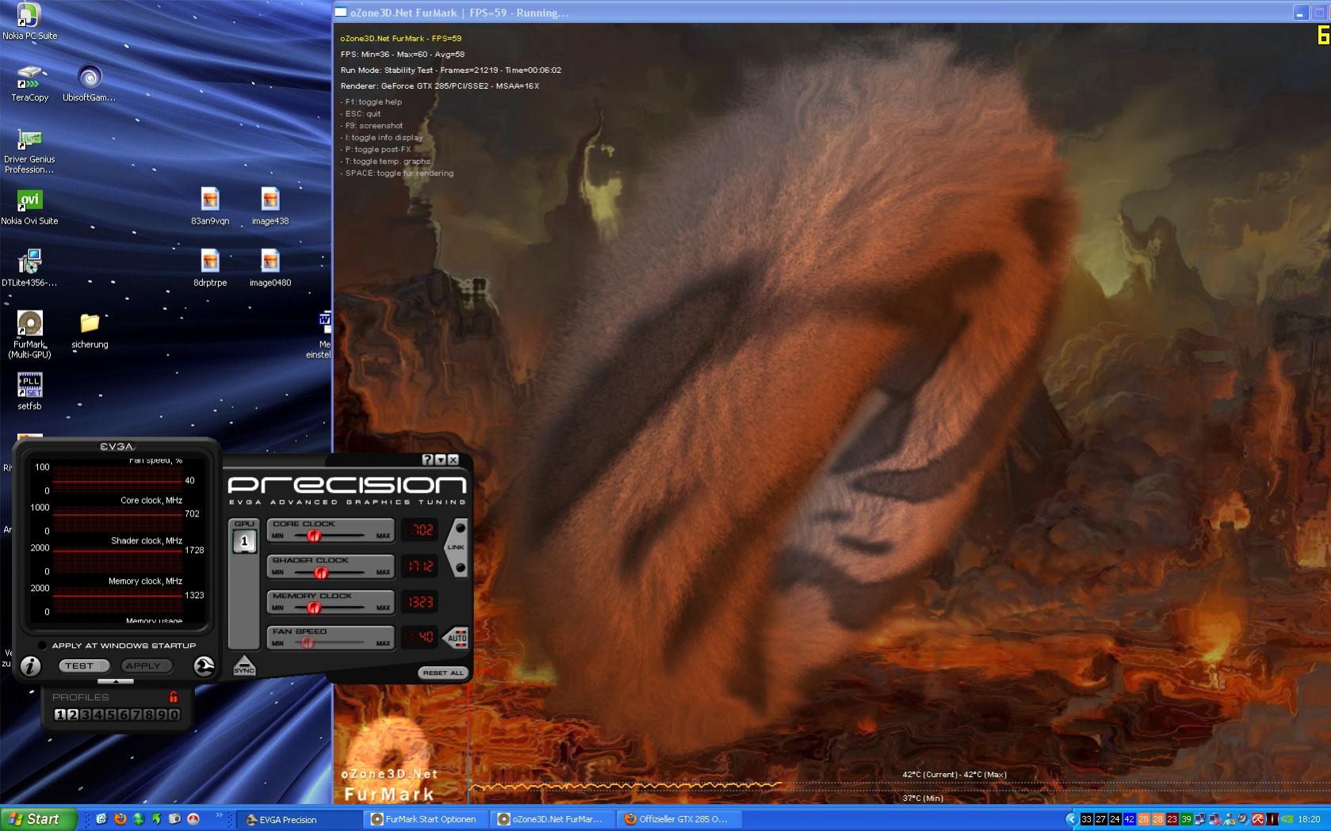Open TeraCopy desktop shortcut
This screenshot has width=1331, height=831.
29,83
